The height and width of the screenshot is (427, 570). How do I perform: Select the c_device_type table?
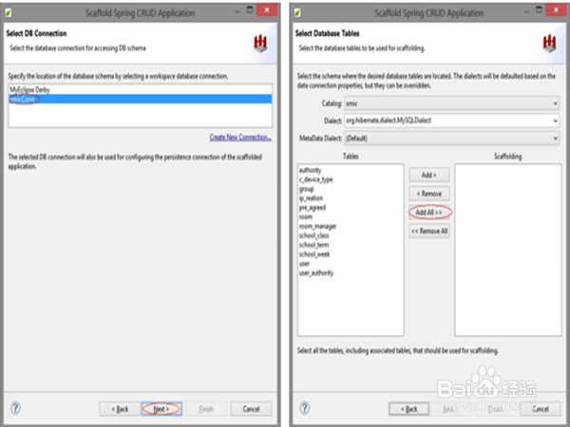coord(315,179)
